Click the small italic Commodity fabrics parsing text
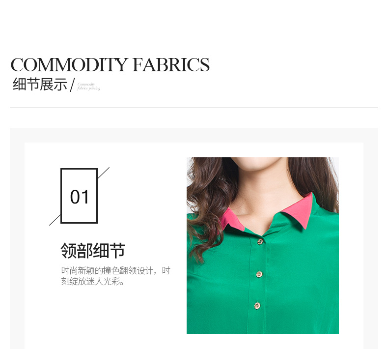The image size is (388, 349). click(88, 87)
